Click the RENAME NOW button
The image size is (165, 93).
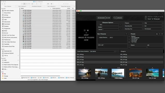[x=104, y=18]
